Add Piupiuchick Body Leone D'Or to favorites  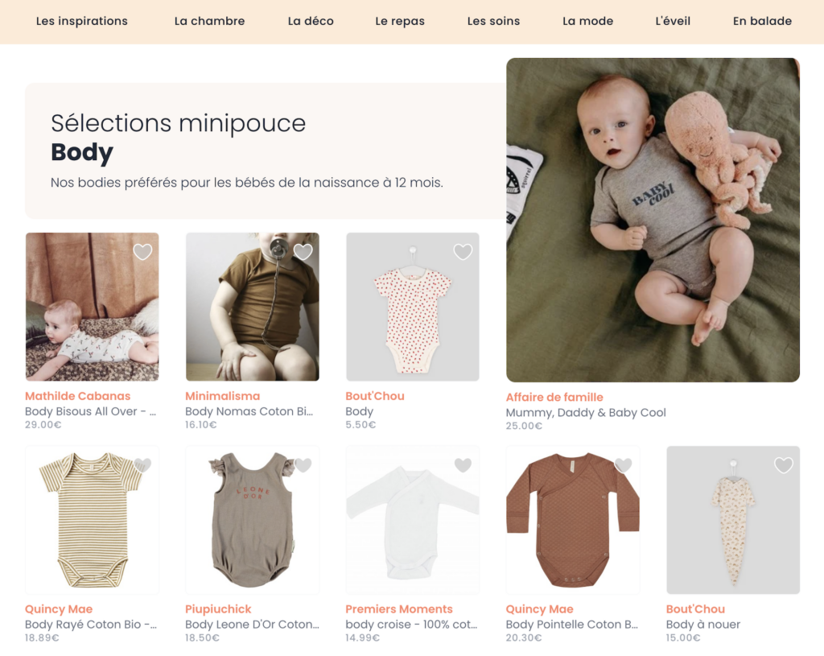click(x=303, y=465)
